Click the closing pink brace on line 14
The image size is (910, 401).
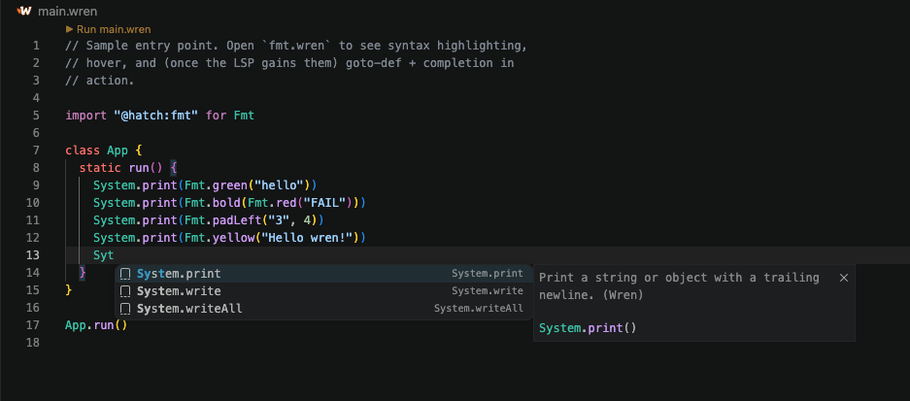[83, 272]
